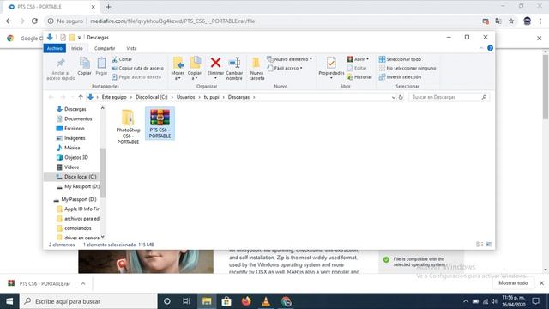Screen dimensions: 549x309
Task: Select the 'PhotoShop CS6 - PORTABLE' folder
Action: tap(128, 126)
